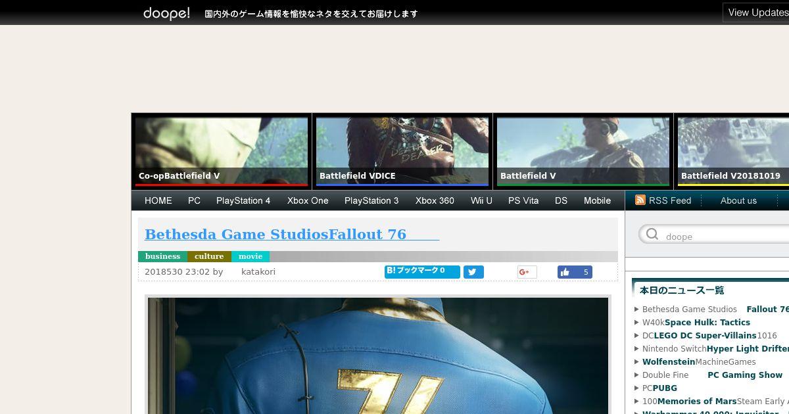Viewport: 789px width, 414px height.
Task: Open the PUBG news item
Action: click(659, 388)
